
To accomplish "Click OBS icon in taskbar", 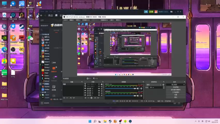I will (120, 121).
